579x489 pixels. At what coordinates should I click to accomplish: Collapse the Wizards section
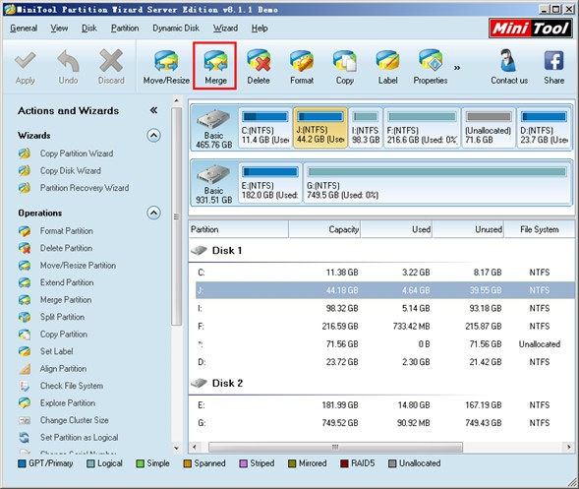pyautogui.click(x=153, y=136)
